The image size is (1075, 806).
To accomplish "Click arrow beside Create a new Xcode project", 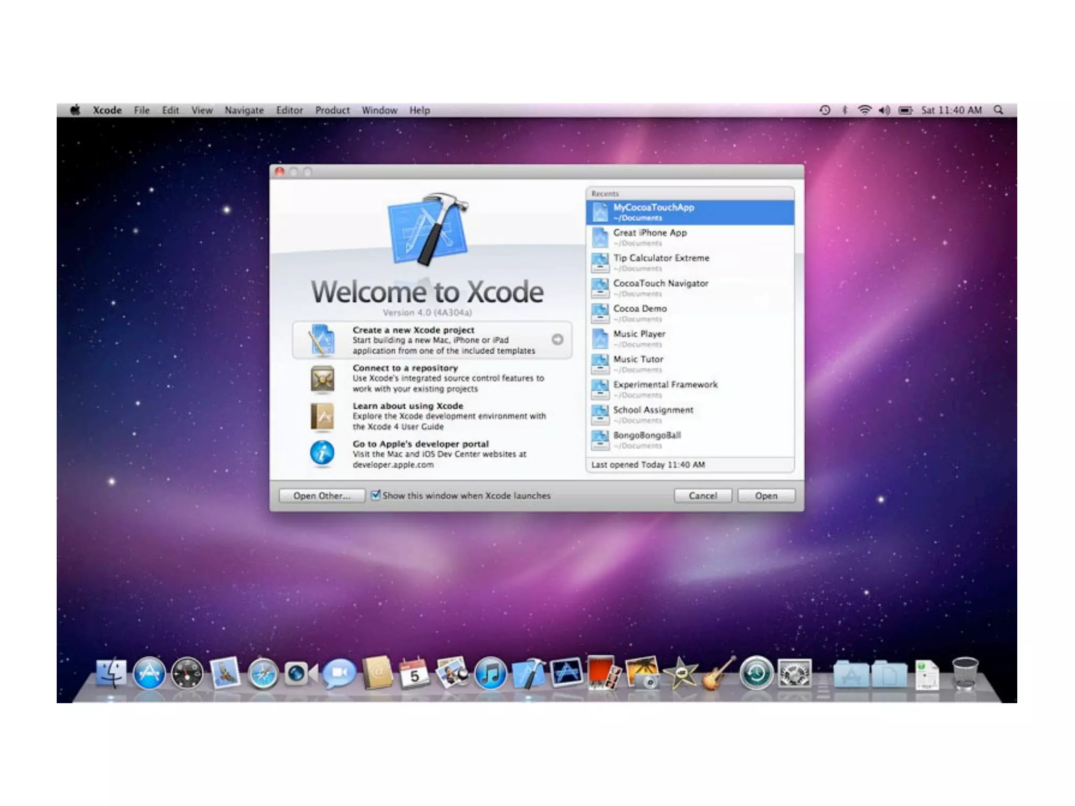I will pos(557,340).
